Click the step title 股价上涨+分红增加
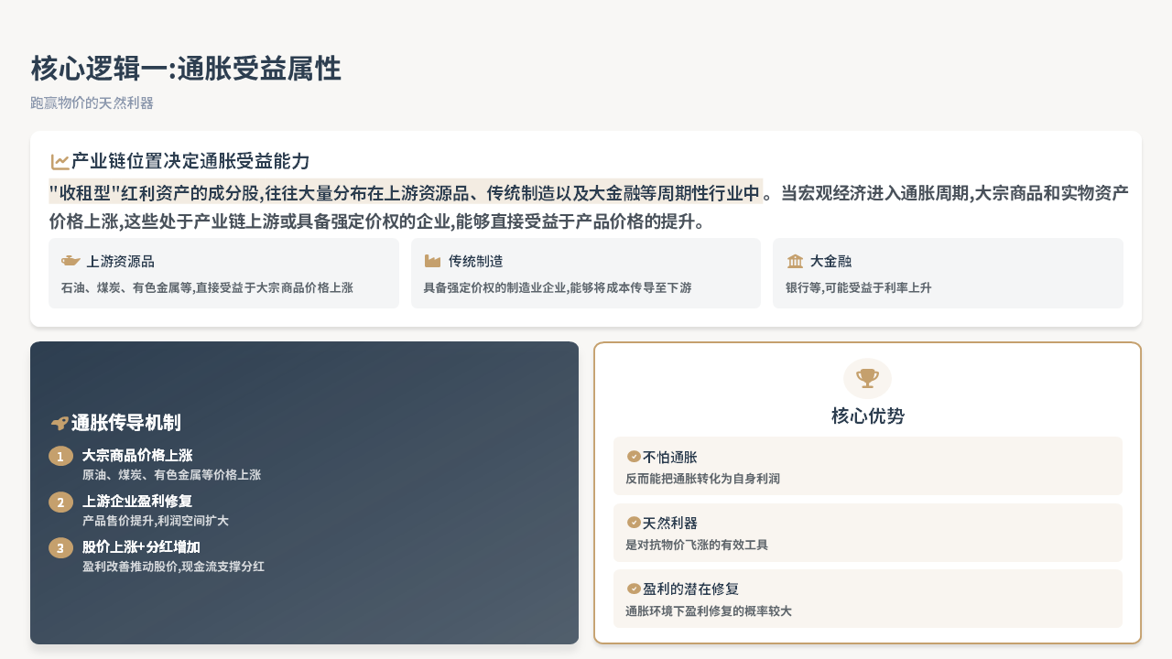Viewport: 1172px width, 659px height. click(x=141, y=546)
